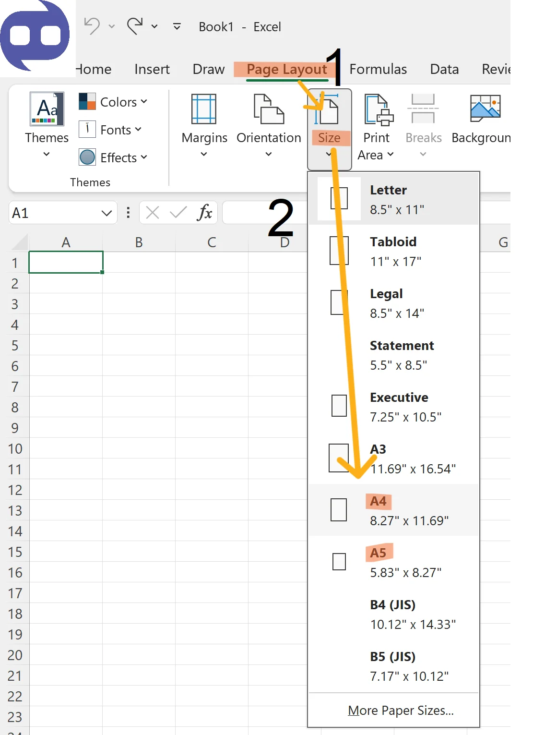The image size is (545, 735).
Task: Choose Tabloid 11" x 17" paper size
Action: [394, 251]
